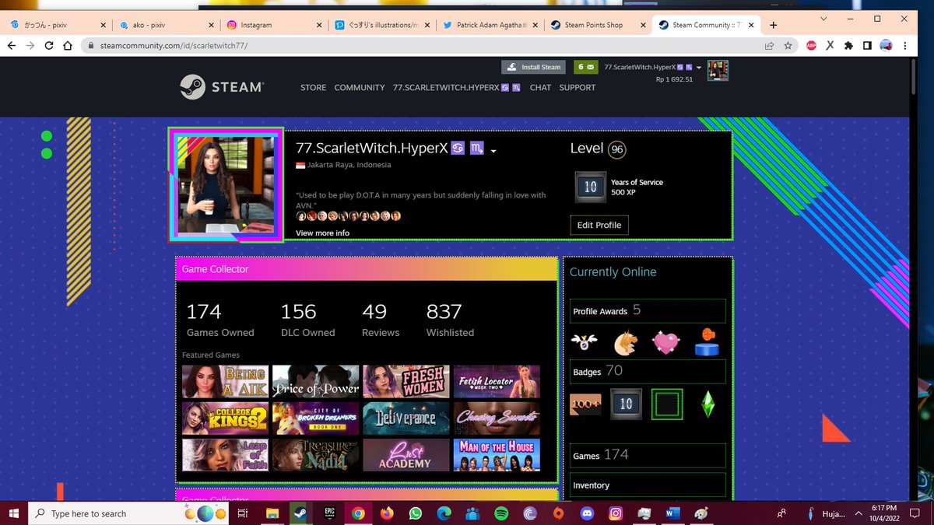Image resolution: width=934 pixels, height=525 pixels.
Task: Expand the arrow beside the profile name
Action: [x=493, y=150]
